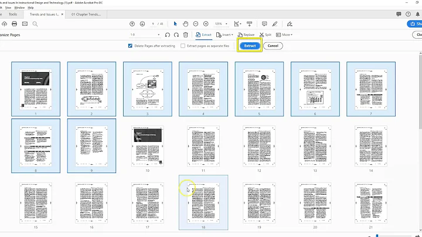
Task: Click the zoom out minus icon
Action: [196, 24]
